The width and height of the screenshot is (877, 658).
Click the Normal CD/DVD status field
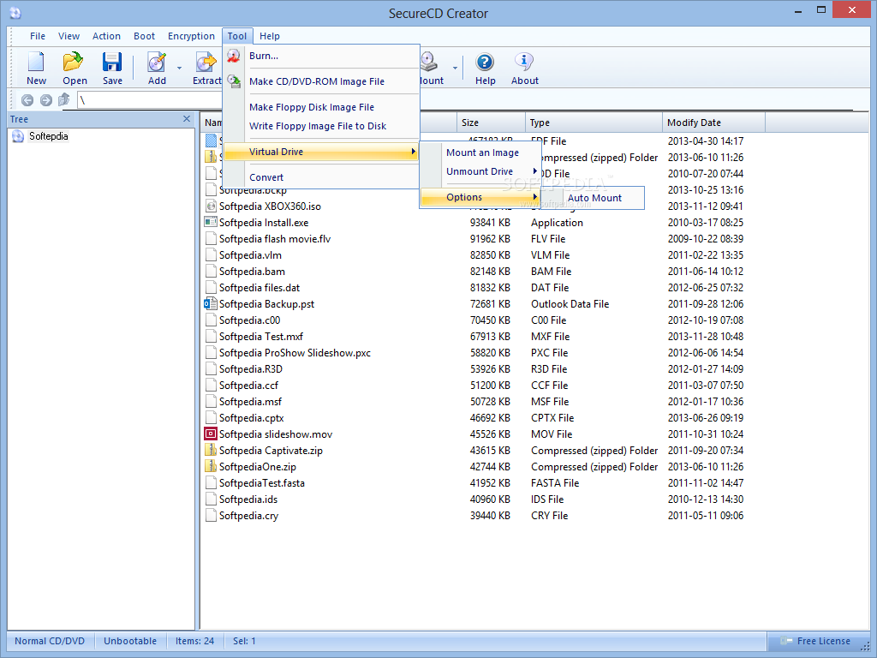[50, 641]
